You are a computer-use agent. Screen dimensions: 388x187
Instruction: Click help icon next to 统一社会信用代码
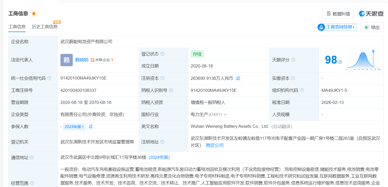click(x=49, y=78)
